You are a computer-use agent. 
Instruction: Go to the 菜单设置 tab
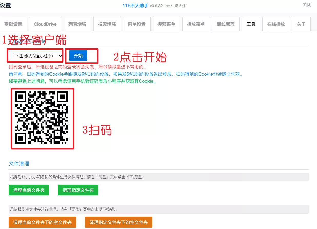click(x=137, y=24)
